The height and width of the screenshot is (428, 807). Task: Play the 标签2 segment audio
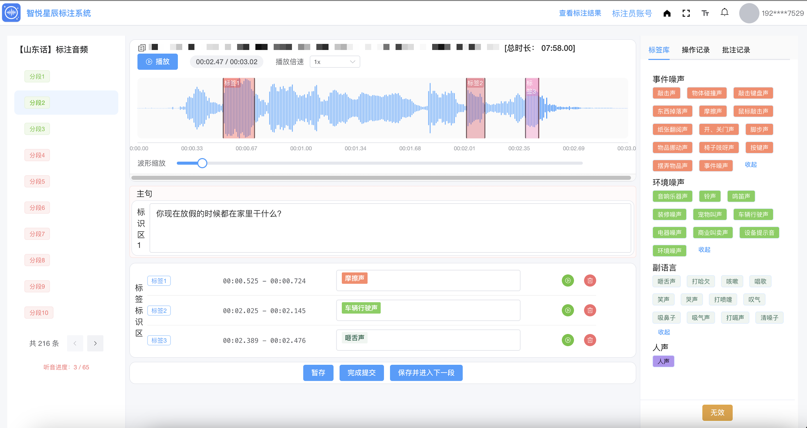(568, 310)
